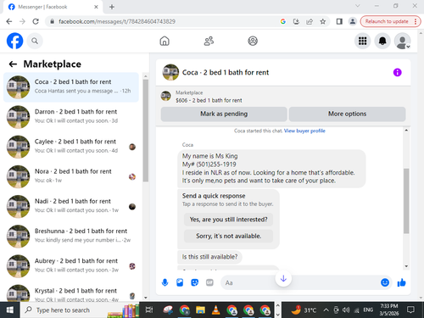Select the Messenger | Facebook tab
The height and width of the screenshot is (318, 424).
tap(53, 7)
